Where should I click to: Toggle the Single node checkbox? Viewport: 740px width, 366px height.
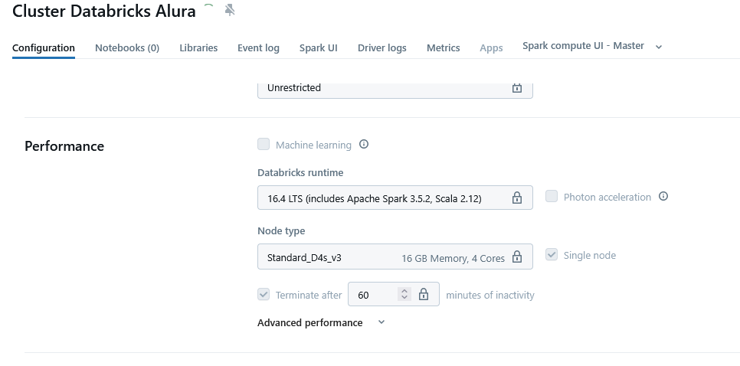(552, 255)
